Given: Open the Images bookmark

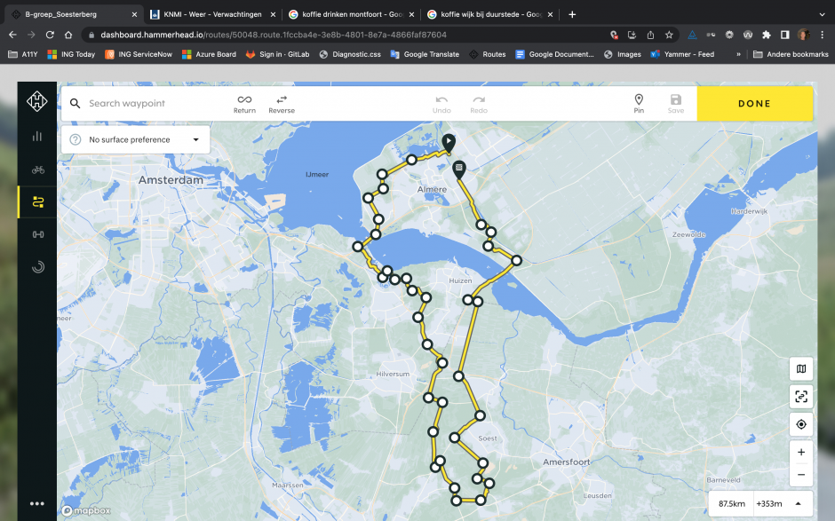Looking at the screenshot, I should [x=623, y=54].
